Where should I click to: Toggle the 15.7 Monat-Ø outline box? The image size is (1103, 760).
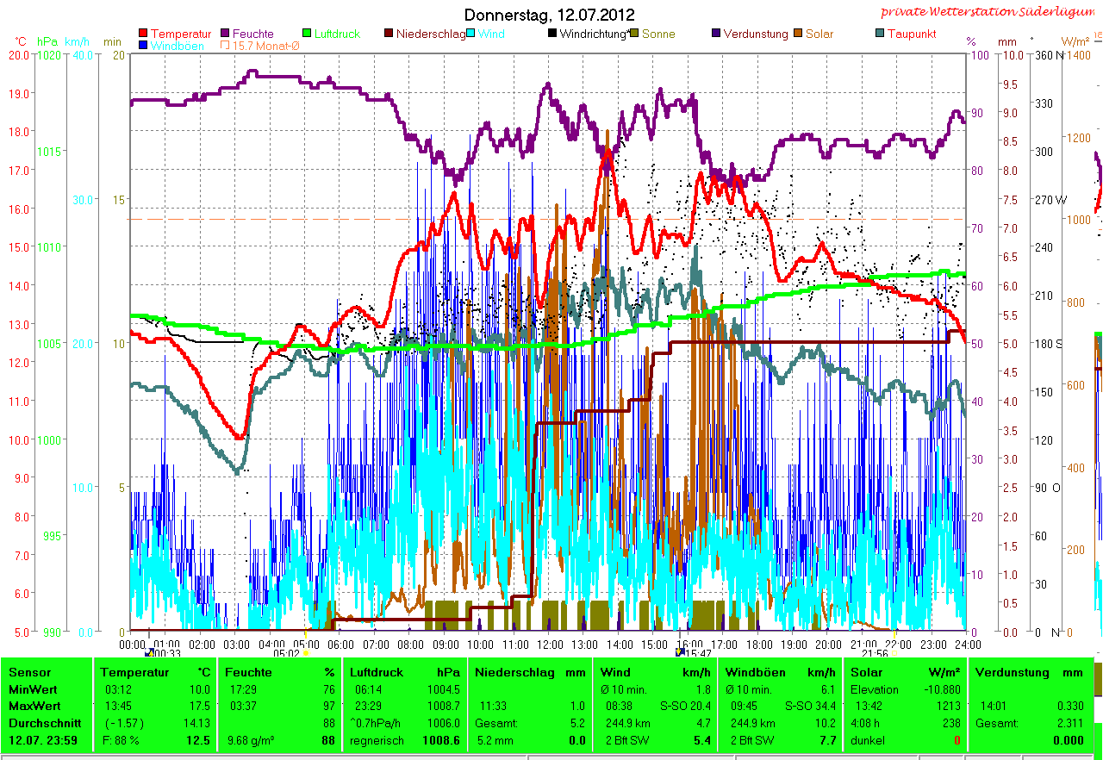(x=226, y=46)
